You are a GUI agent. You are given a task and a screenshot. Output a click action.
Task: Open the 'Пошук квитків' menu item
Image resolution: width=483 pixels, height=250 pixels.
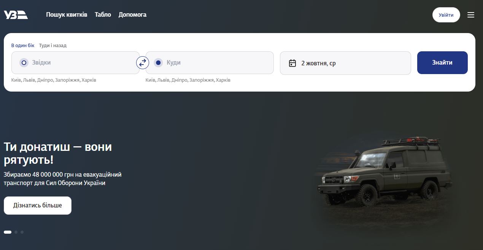tap(67, 15)
